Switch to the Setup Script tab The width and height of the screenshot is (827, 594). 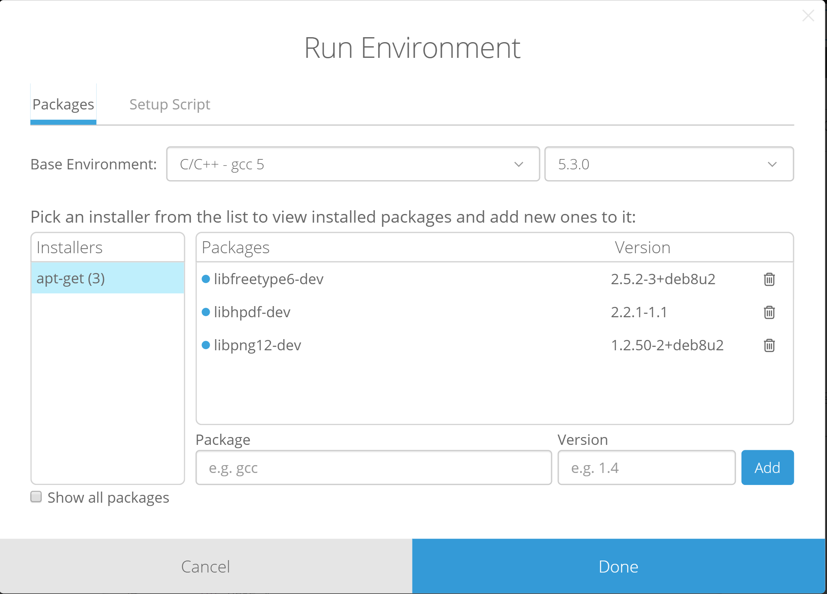click(x=170, y=104)
